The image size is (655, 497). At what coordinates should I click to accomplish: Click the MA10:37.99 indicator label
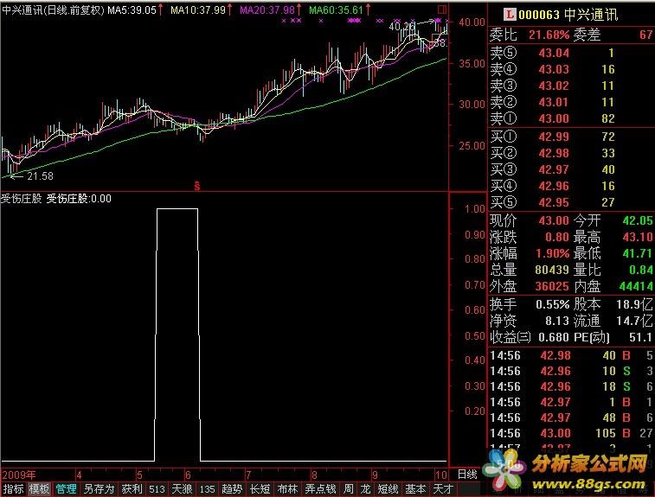197,10
